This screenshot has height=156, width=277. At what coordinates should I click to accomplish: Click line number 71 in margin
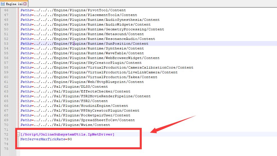point(6,129)
